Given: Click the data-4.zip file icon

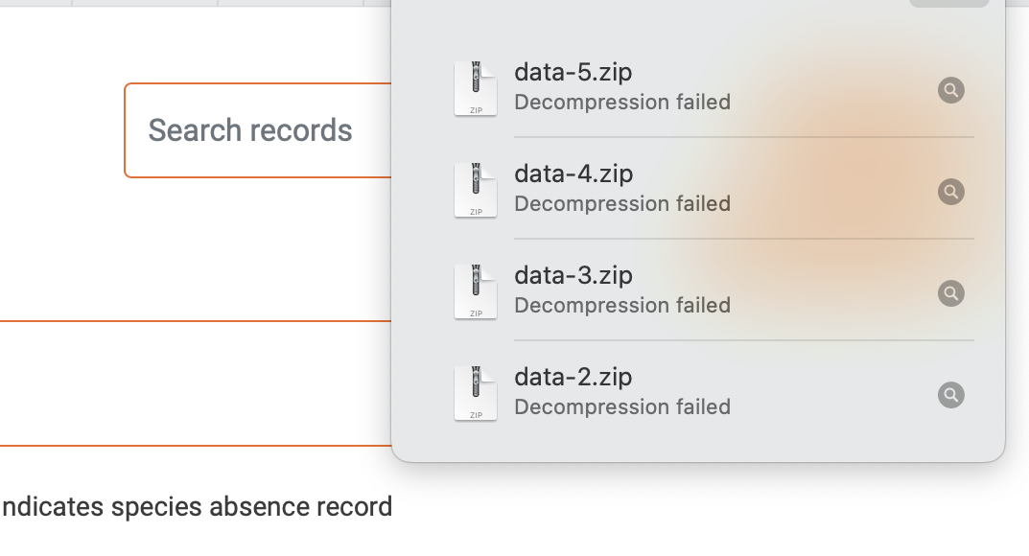Looking at the screenshot, I should pyautogui.click(x=475, y=190).
